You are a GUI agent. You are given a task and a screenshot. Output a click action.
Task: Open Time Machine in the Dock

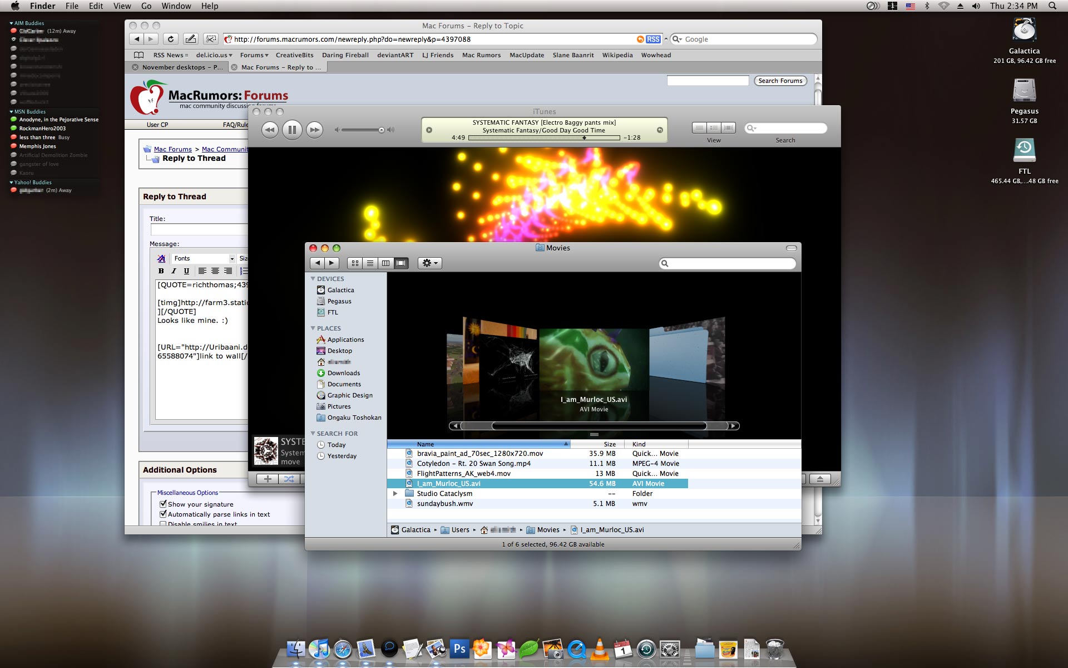(x=646, y=649)
